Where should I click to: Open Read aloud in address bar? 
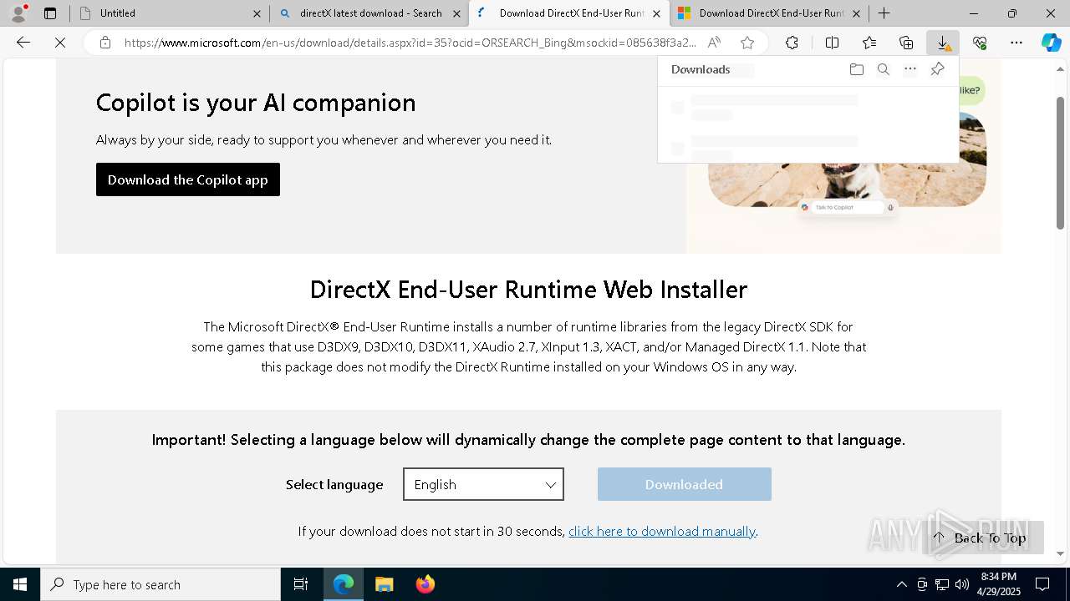tap(714, 43)
